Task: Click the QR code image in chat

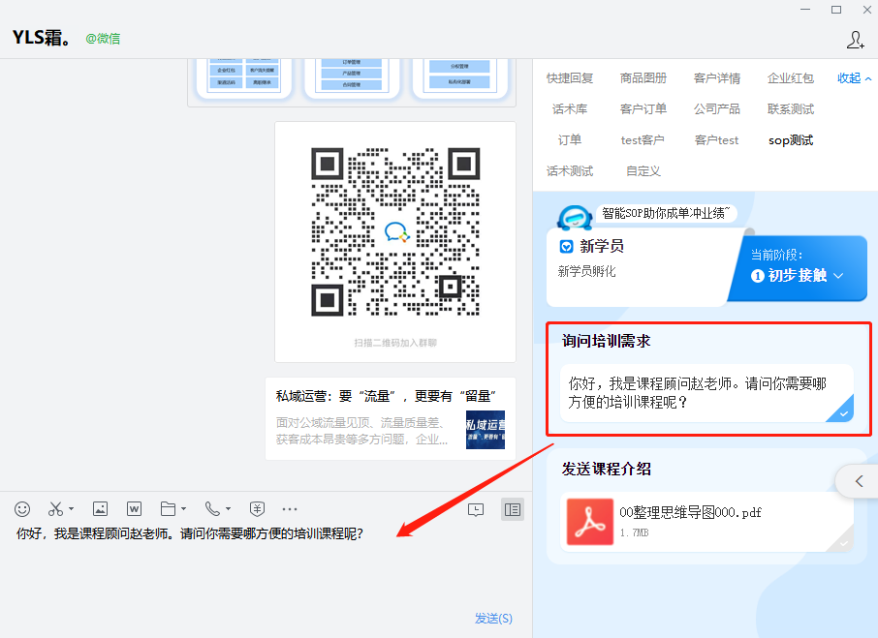Action: point(394,232)
